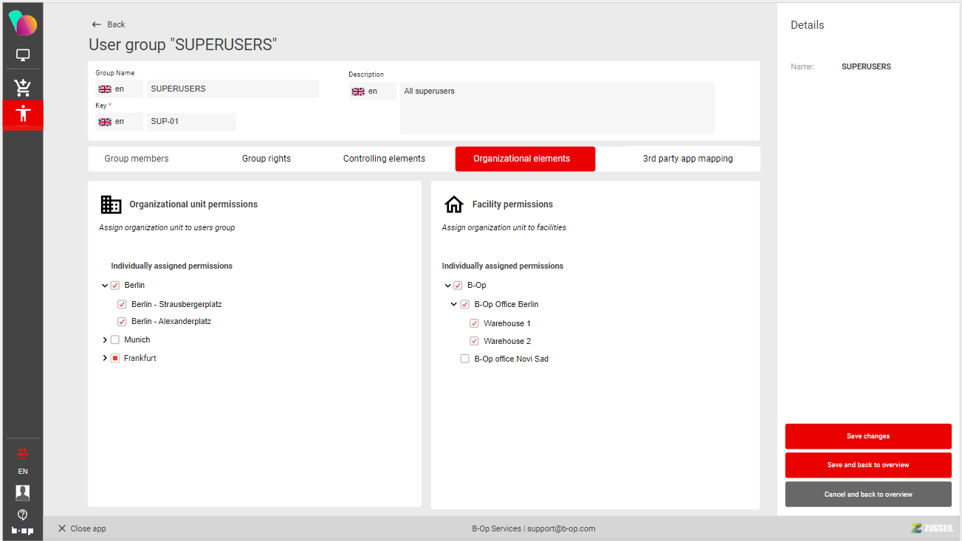The height and width of the screenshot is (541, 962).
Task: Collapse the B-Op Office Berlin node
Action: pos(454,305)
